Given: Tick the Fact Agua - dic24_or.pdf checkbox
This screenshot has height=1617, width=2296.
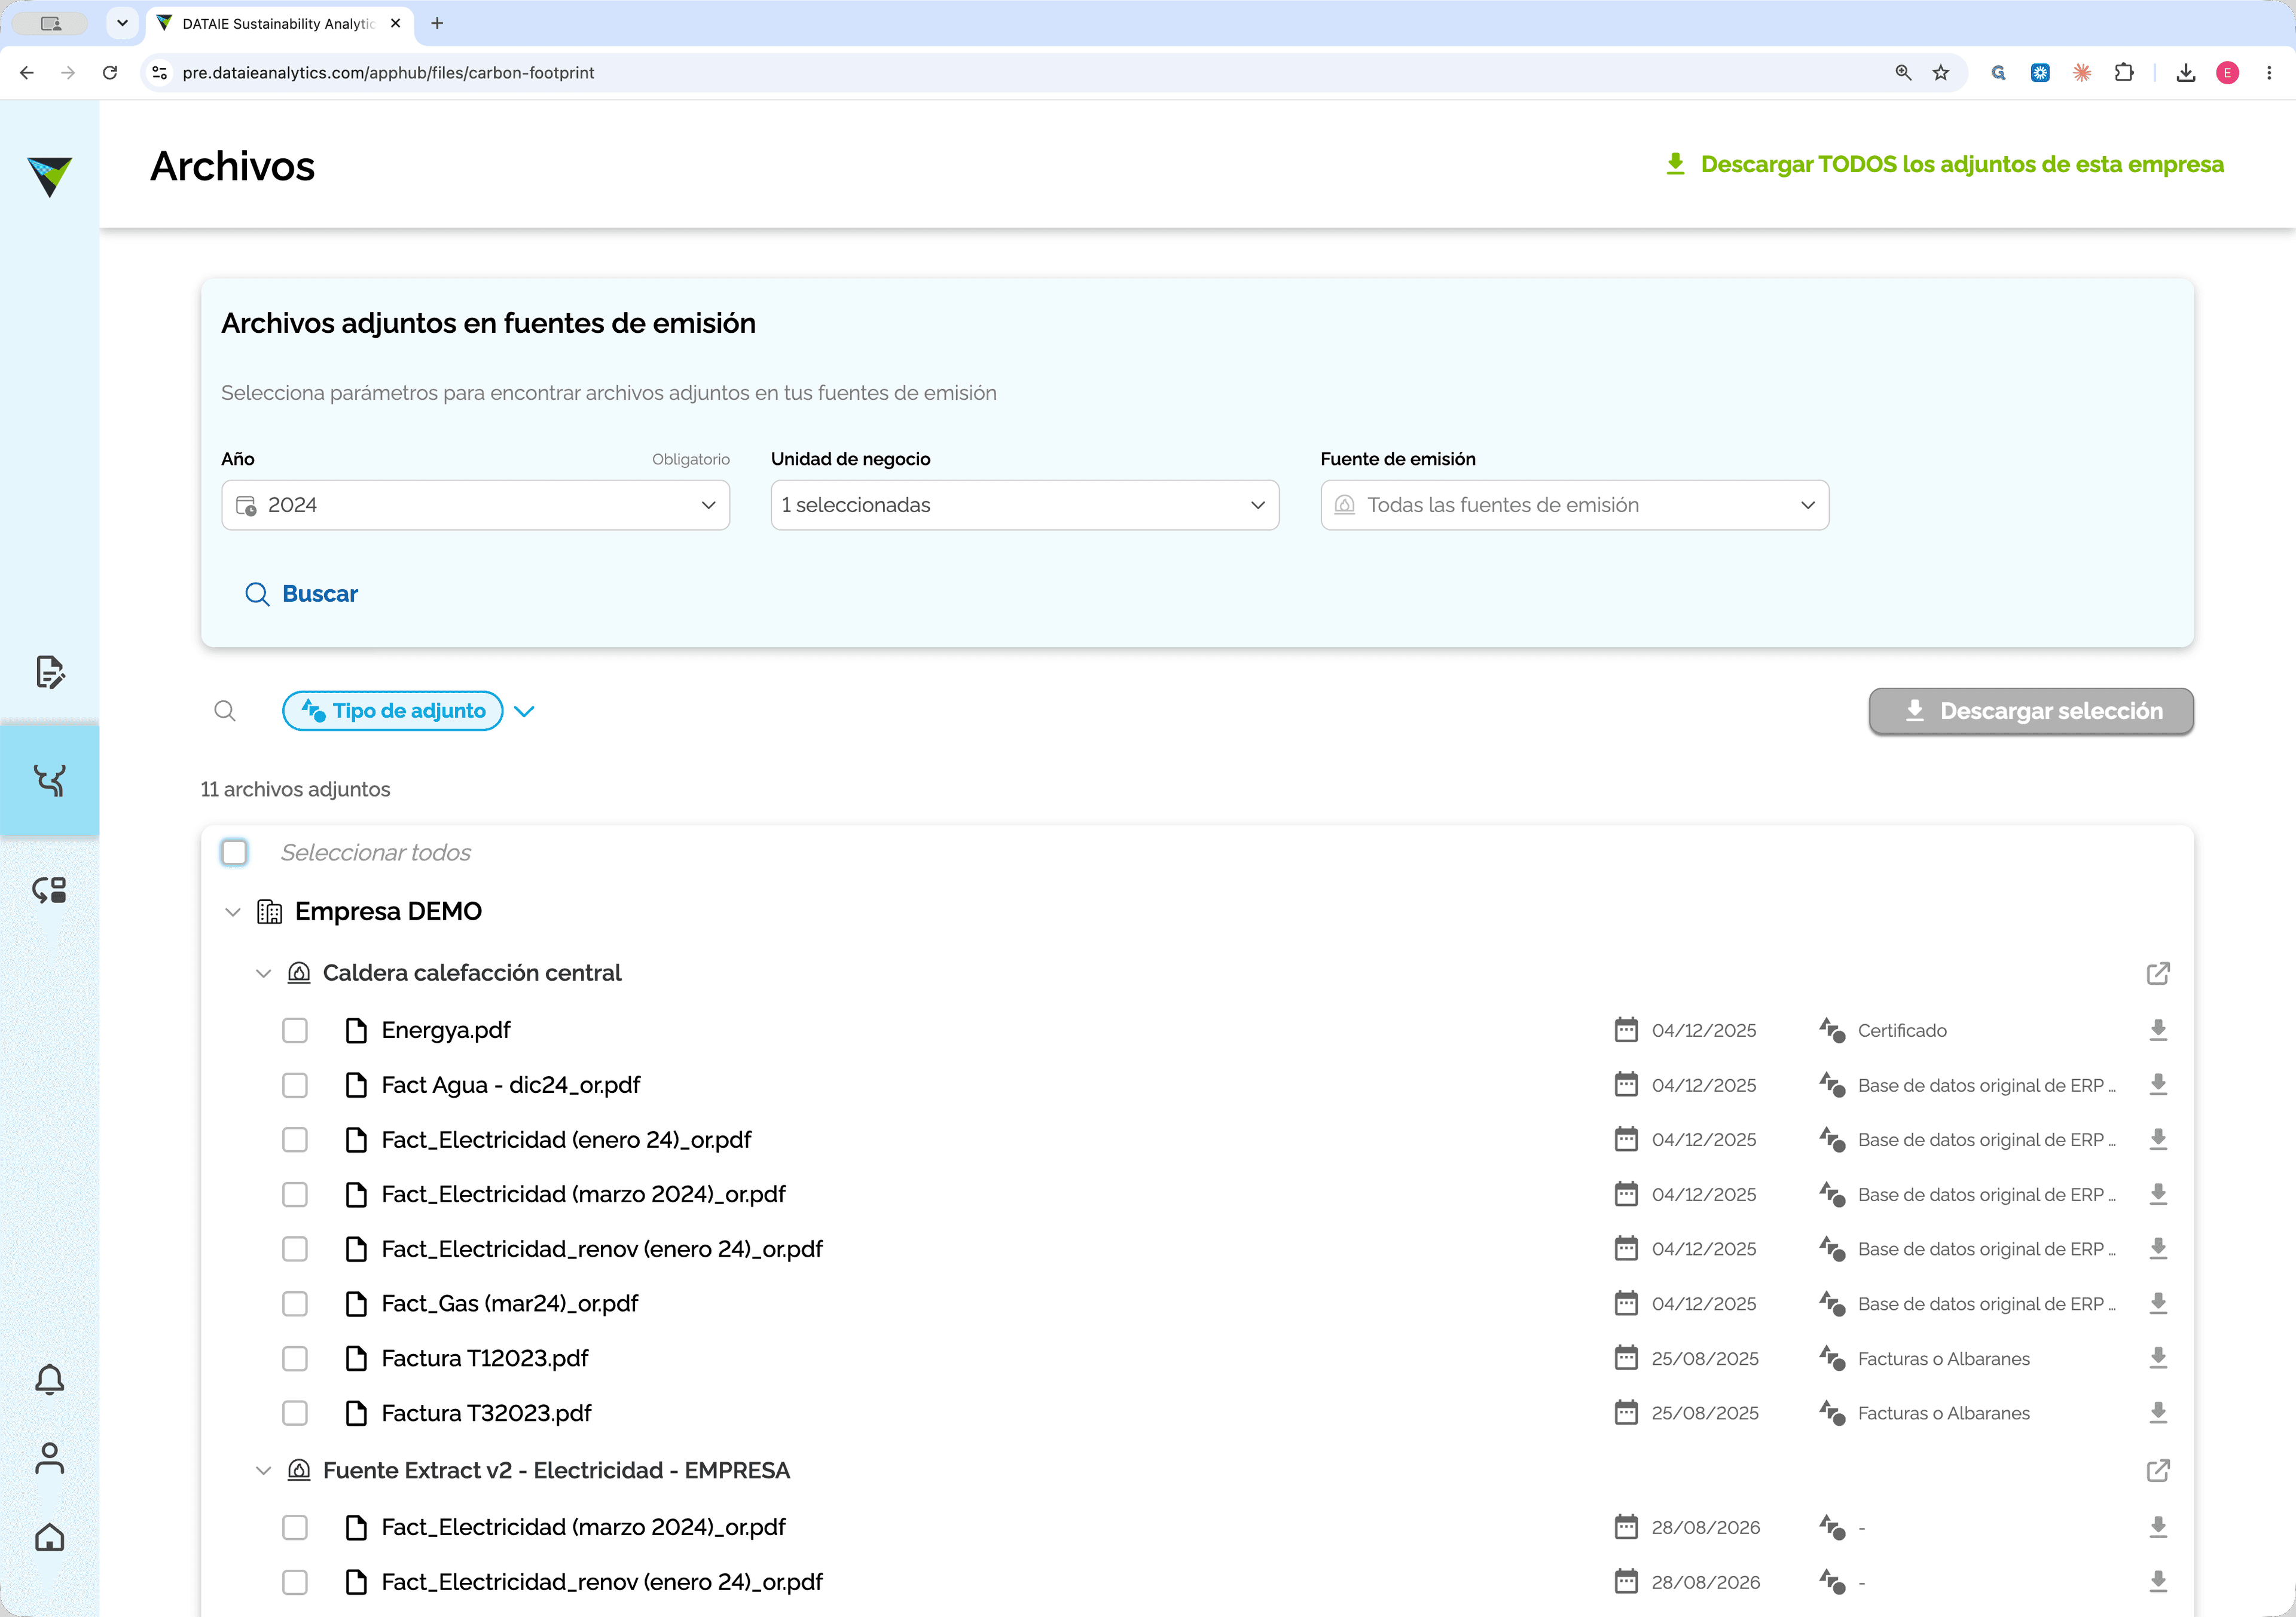Looking at the screenshot, I should point(295,1085).
